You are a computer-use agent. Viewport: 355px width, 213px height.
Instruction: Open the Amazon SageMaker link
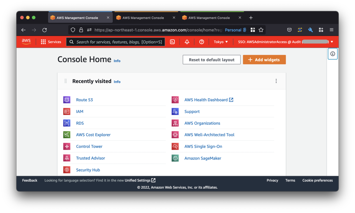203,158
